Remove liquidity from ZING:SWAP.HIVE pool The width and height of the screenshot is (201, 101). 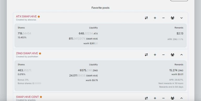[163, 55]
